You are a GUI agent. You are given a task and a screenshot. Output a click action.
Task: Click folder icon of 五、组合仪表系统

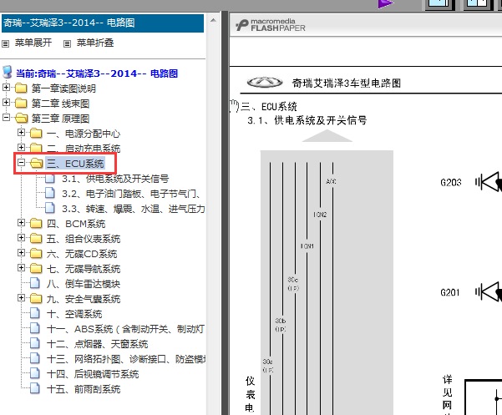tap(36, 238)
